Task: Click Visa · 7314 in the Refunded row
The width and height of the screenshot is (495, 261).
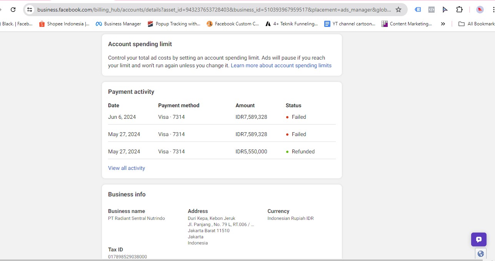Action: click(172, 151)
